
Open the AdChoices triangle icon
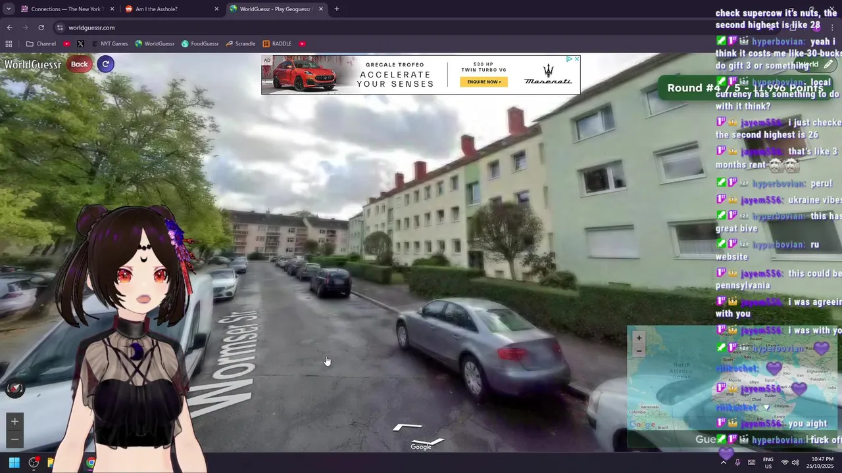pyautogui.click(x=569, y=59)
